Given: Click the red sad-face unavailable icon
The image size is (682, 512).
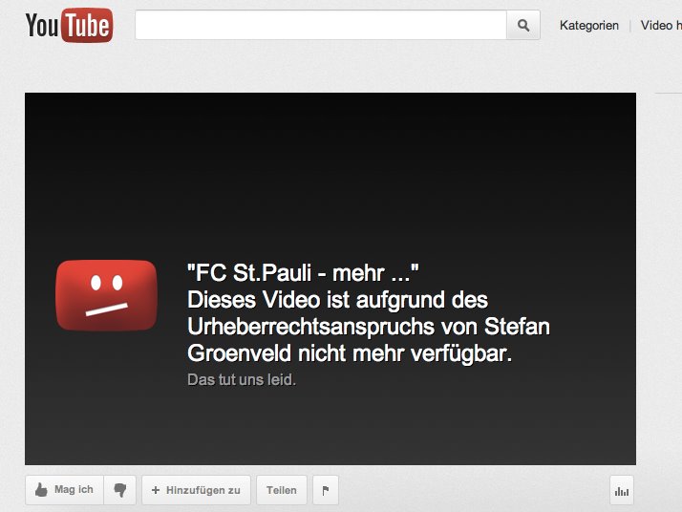Looking at the screenshot, I should [107, 295].
